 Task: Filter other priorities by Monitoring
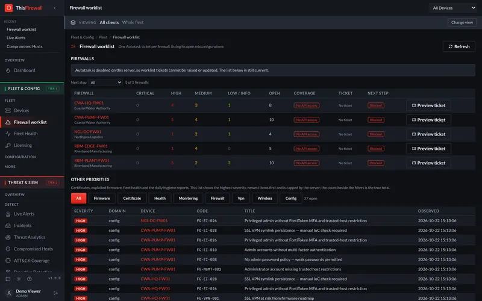pyautogui.click(x=188, y=199)
